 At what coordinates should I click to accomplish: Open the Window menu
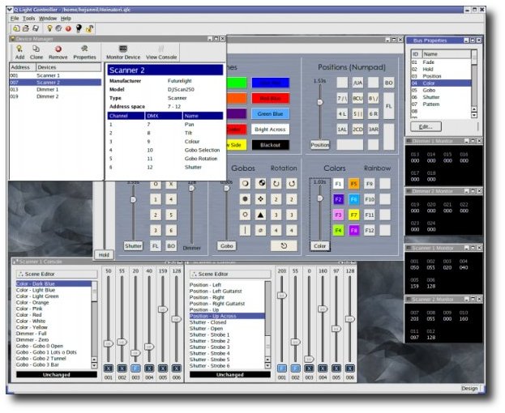pyautogui.click(x=48, y=19)
